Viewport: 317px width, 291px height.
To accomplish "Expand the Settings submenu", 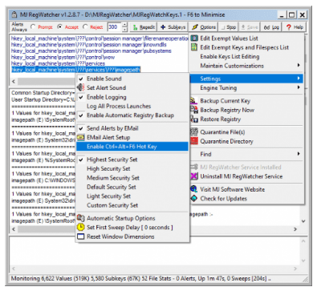I will coord(246,79).
